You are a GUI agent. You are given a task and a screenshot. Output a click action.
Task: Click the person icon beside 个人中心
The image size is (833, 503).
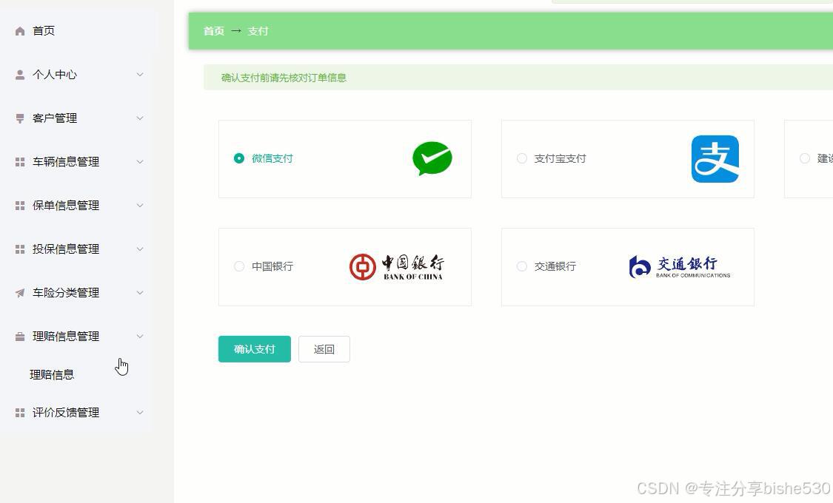pos(20,75)
